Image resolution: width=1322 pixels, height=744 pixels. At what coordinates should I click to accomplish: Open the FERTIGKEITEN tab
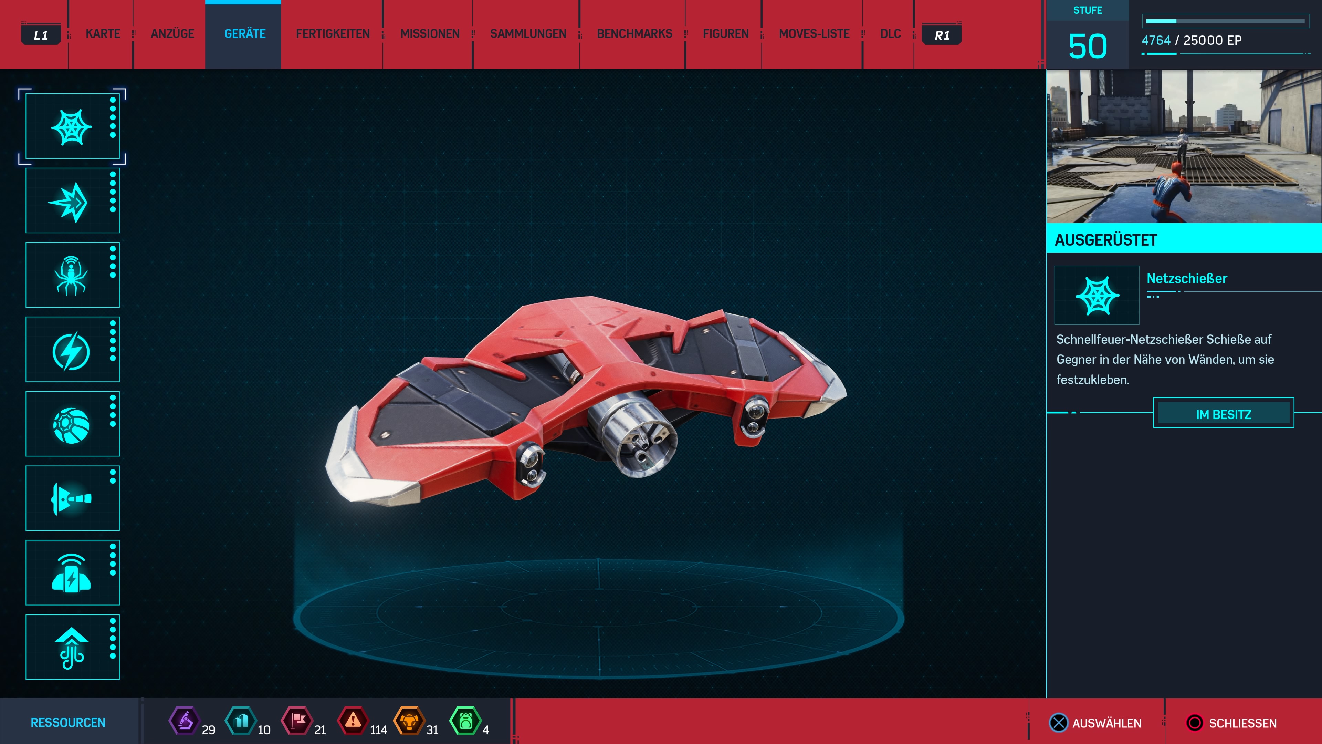[x=333, y=34]
